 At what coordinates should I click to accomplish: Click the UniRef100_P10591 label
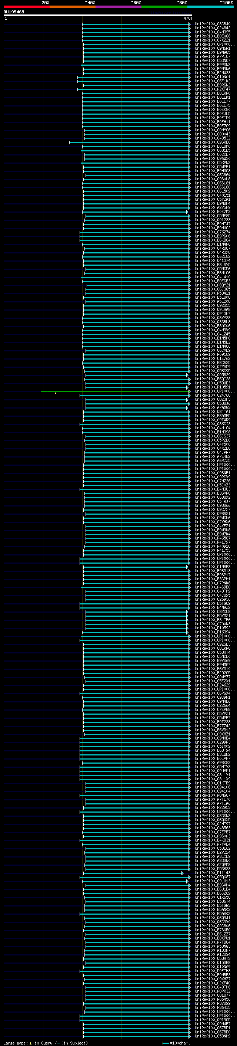pos(213,387)
